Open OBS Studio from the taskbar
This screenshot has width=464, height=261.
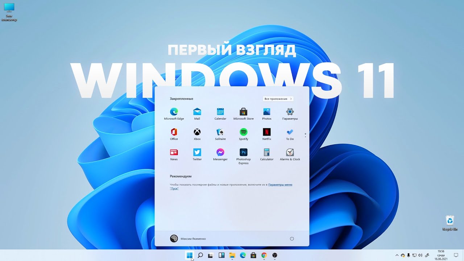point(275,255)
